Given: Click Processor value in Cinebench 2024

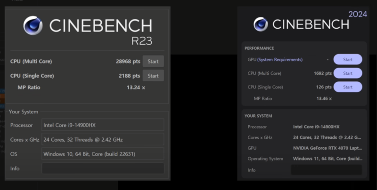Looking at the screenshot, I should [x=316, y=127].
